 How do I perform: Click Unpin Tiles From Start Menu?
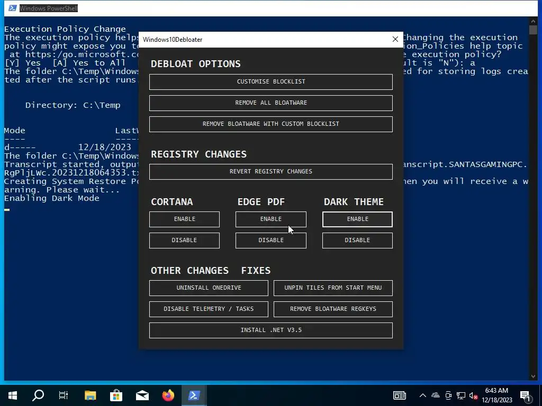[x=333, y=288]
